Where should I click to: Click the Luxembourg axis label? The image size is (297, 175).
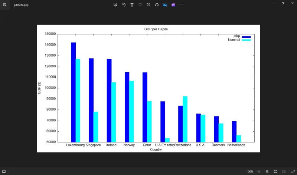click(x=75, y=145)
